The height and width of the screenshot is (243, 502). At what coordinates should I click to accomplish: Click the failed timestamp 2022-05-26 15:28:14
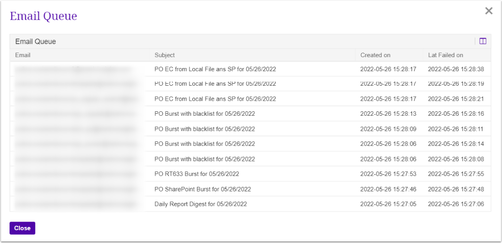click(x=456, y=144)
